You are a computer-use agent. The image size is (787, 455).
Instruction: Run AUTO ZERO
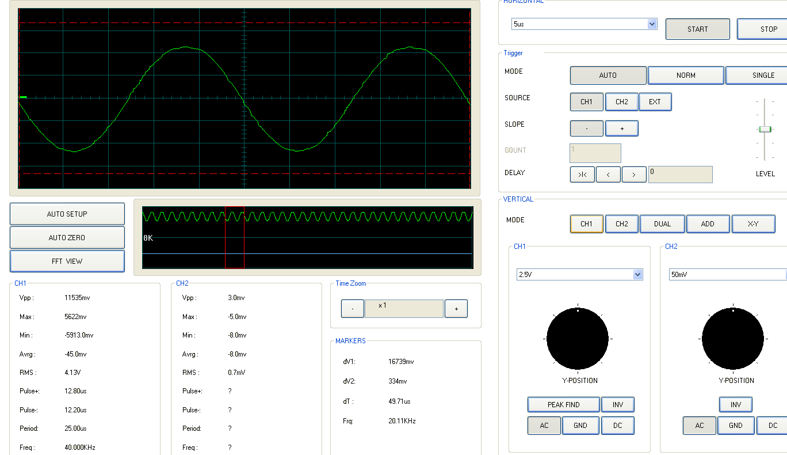[67, 238]
